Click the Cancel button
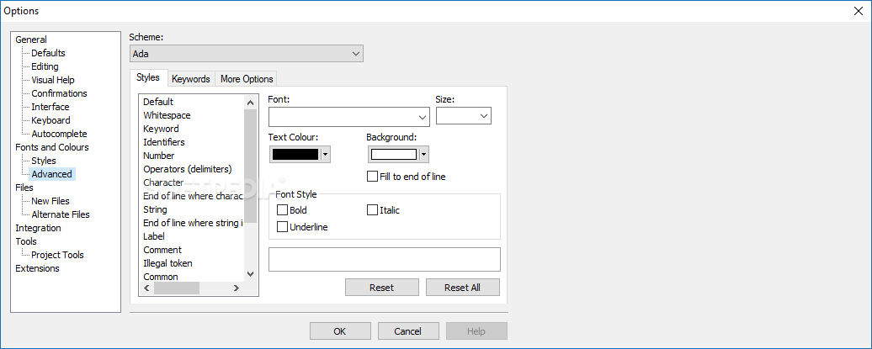The height and width of the screenshot is (349, 872). tap(407, 331)
